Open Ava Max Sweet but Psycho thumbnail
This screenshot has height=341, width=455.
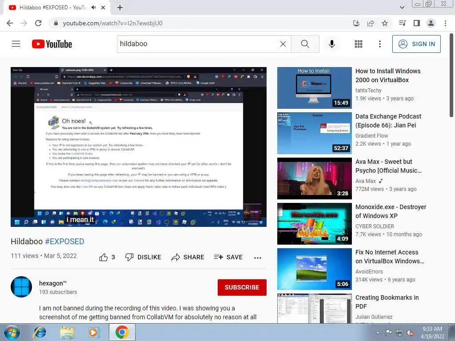point(314,178)
